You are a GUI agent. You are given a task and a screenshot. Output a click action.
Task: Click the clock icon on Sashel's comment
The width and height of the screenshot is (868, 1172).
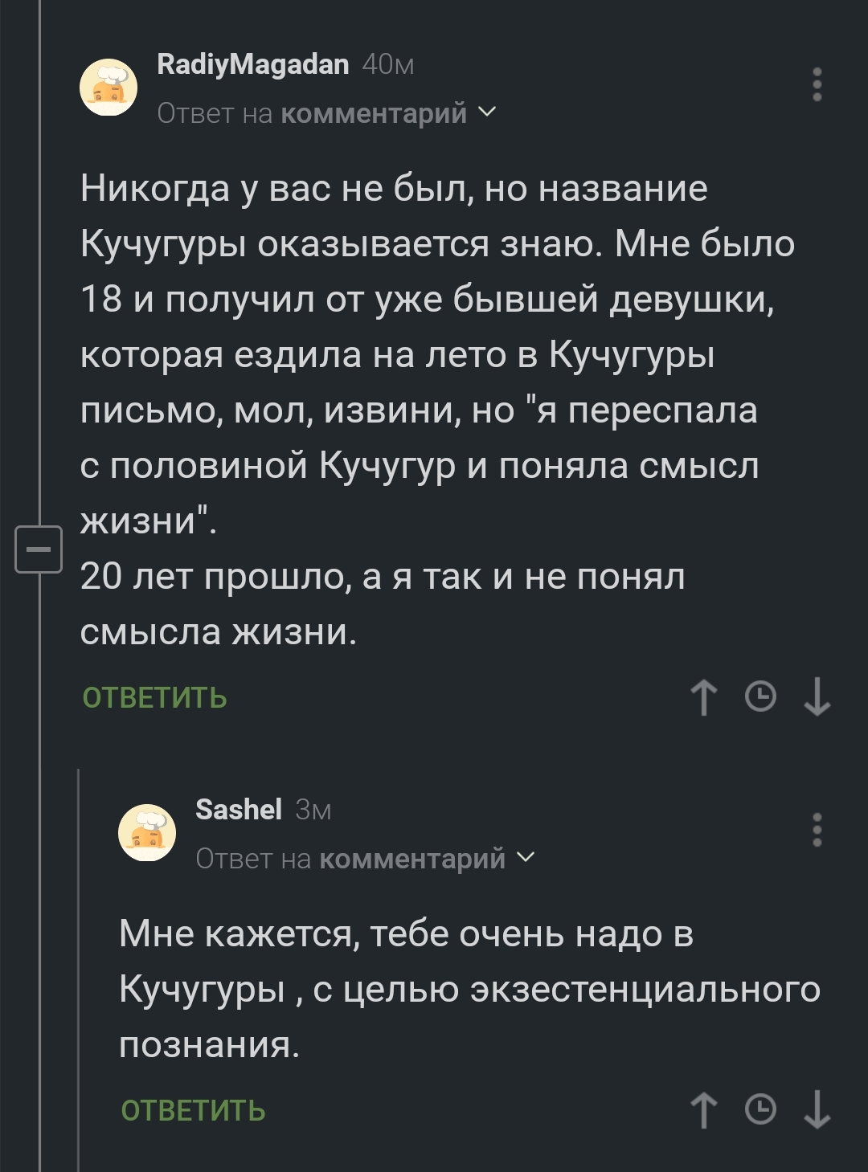[760, 1110]
